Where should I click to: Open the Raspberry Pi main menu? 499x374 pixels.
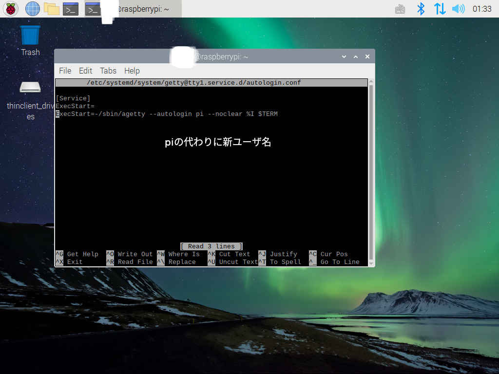pyautogui.click(x=11, y=9)
